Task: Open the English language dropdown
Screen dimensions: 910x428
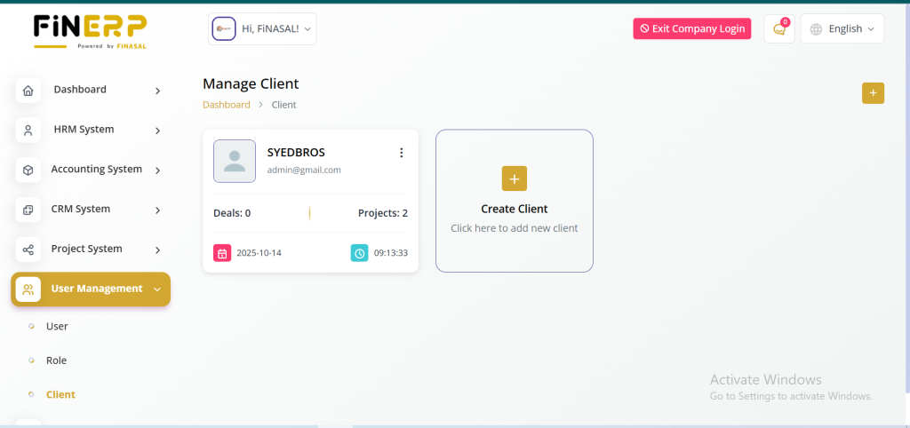Action: pos(842,28)
